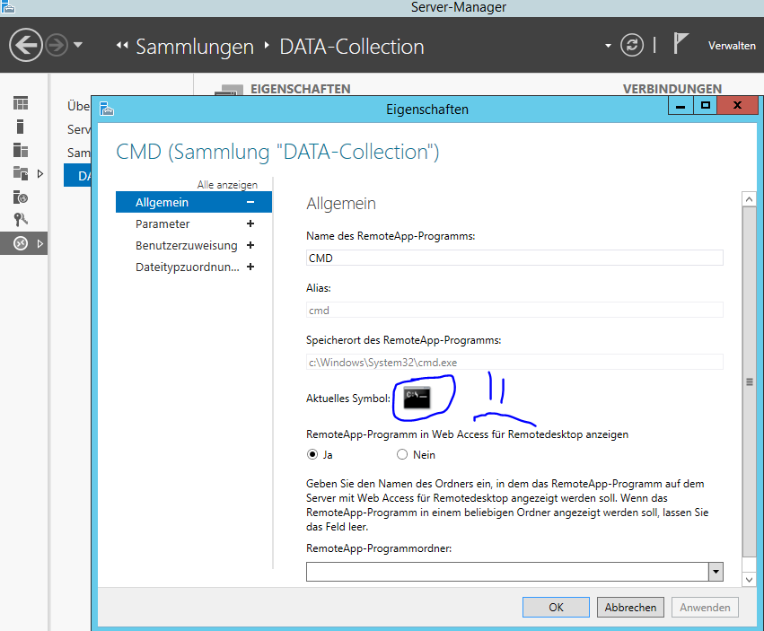The width and height of the screenshot is (764, 631).
Task: Open the Parameter section
Action: (x=162, y=224)
